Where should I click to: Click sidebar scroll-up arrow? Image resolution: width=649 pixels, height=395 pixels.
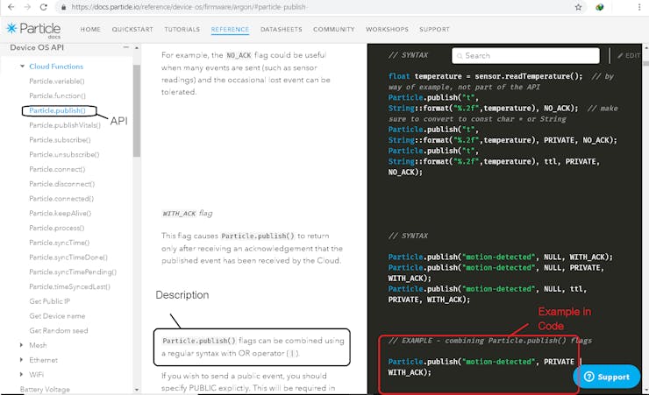137,48
